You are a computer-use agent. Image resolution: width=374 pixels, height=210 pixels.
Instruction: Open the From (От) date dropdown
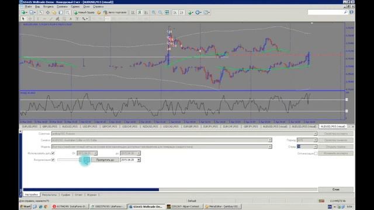point(95,153)
